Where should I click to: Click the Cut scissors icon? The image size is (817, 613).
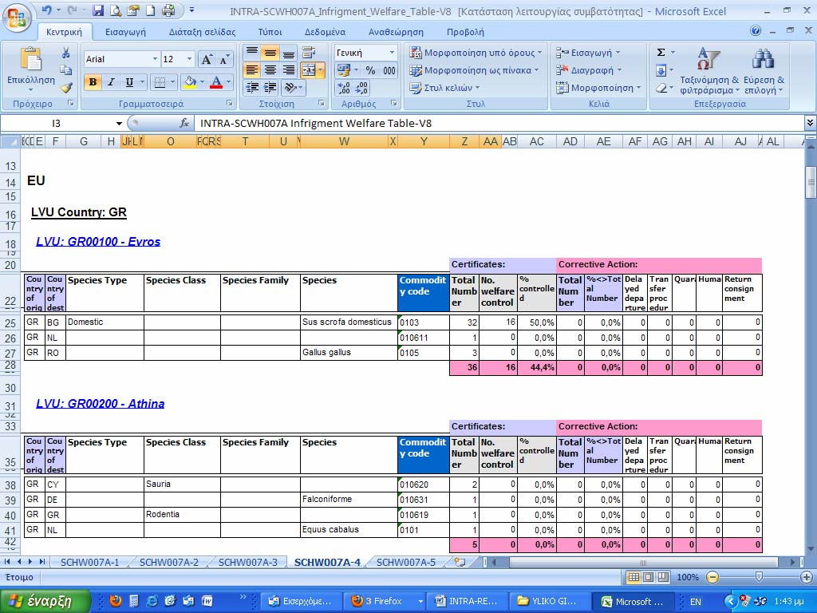coord(65,53)
